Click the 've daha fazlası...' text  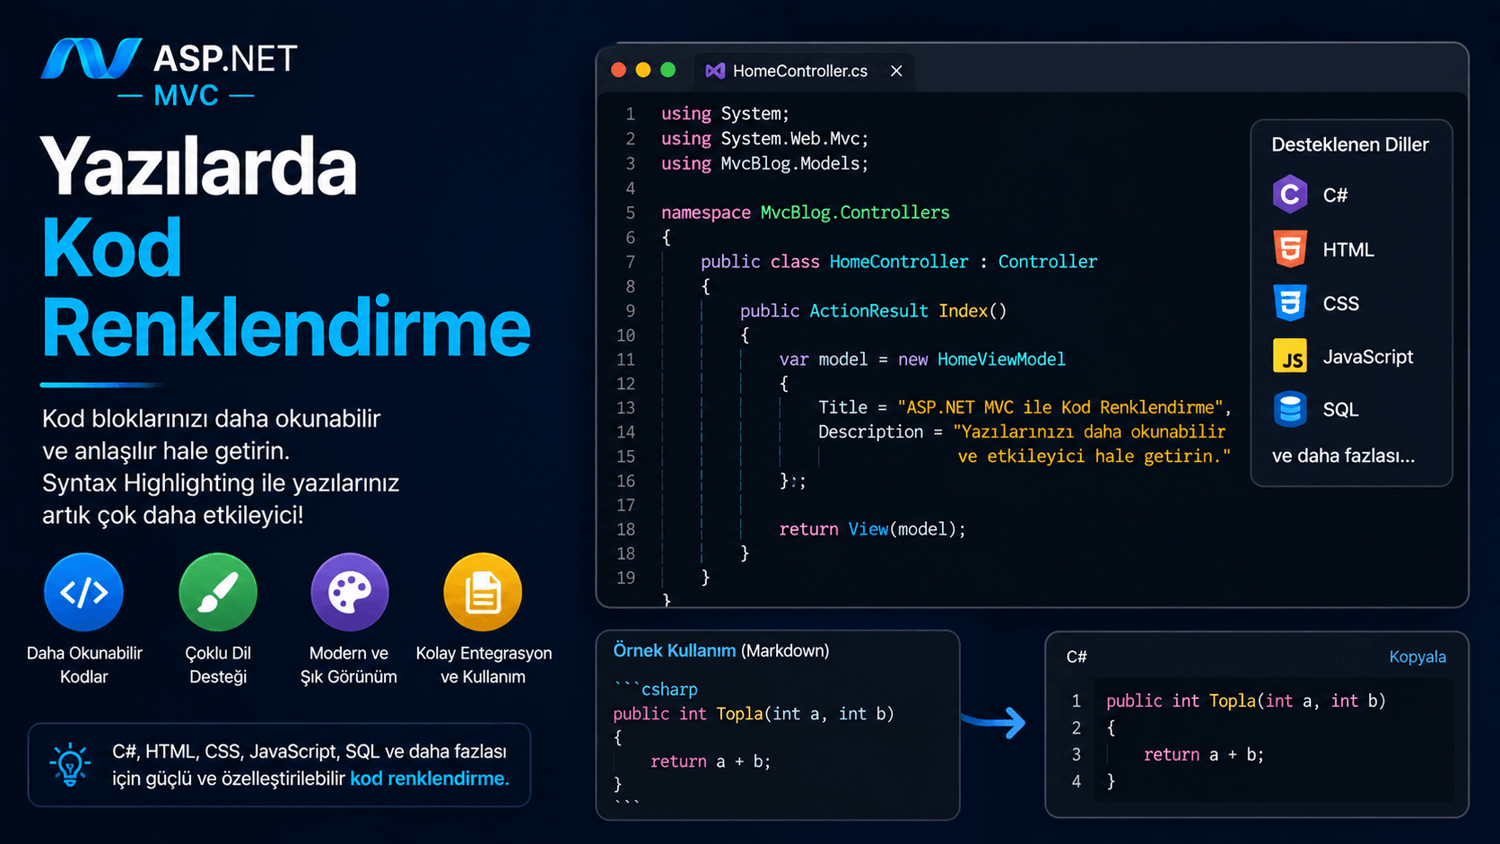(1343, 456)
